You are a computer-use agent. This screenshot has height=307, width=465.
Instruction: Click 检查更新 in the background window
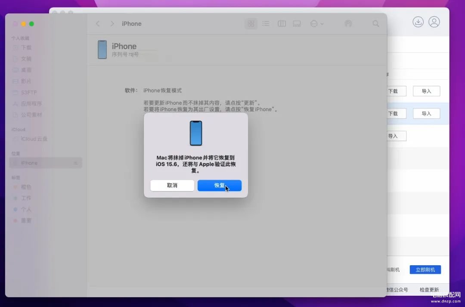(x=429, y=290)
